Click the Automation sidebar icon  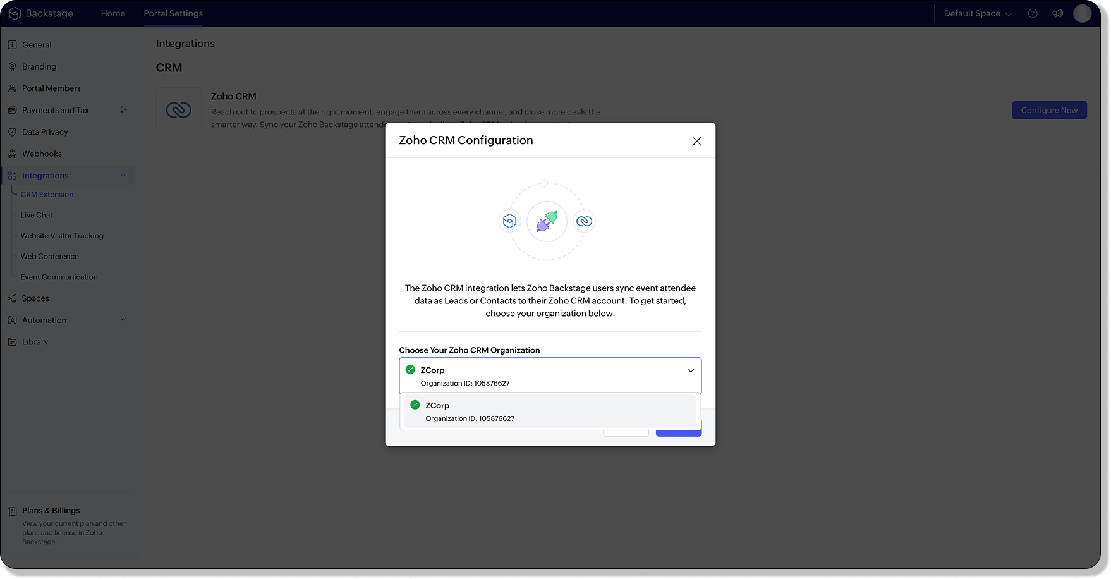[12, 320]
